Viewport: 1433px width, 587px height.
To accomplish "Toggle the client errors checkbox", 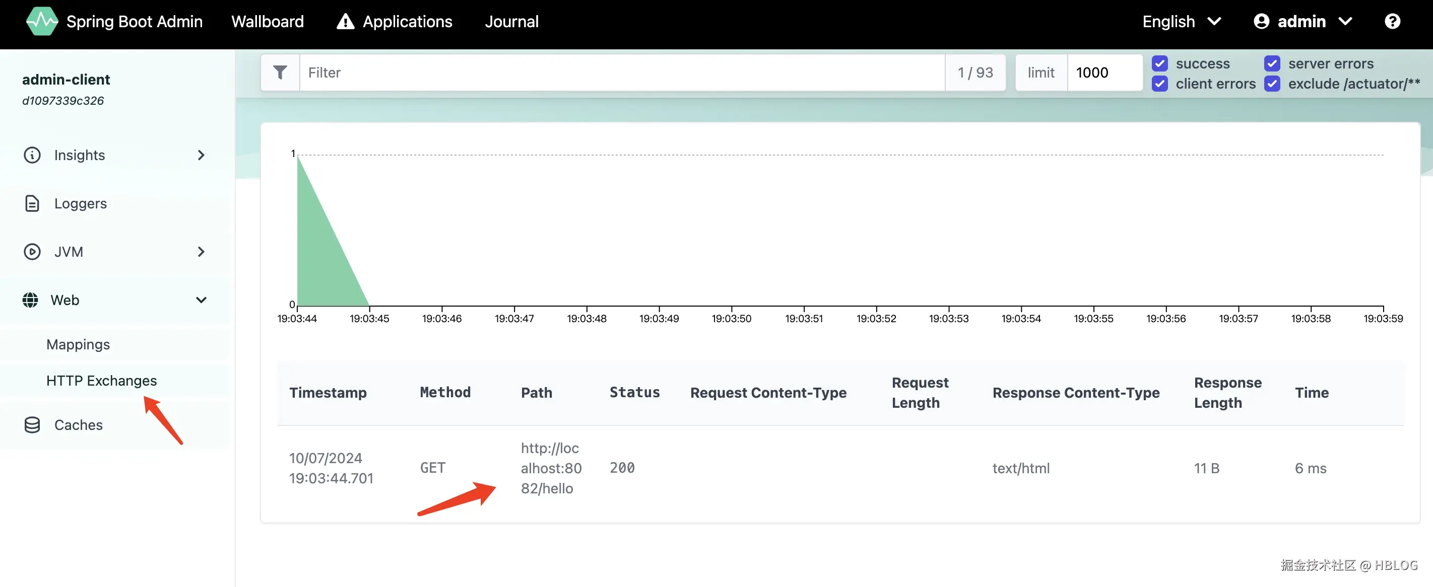I will [x=1159, y=84].
